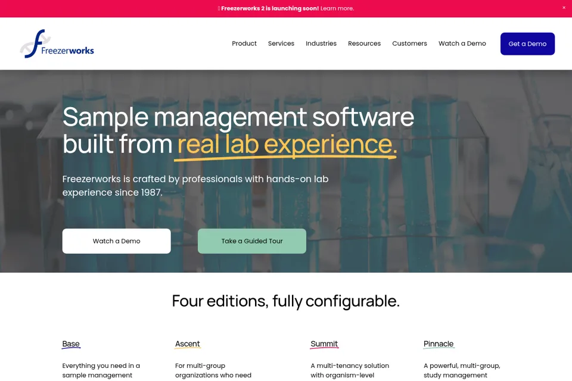
Task: Open the Services menu
Action: (x=281, y=43)
